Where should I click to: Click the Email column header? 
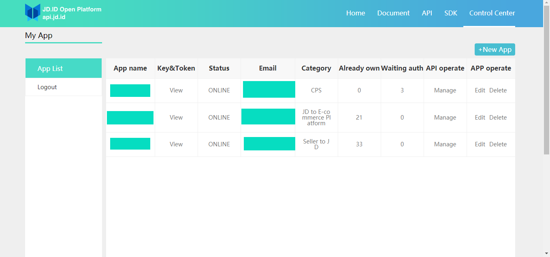click(x=268, y=68)
